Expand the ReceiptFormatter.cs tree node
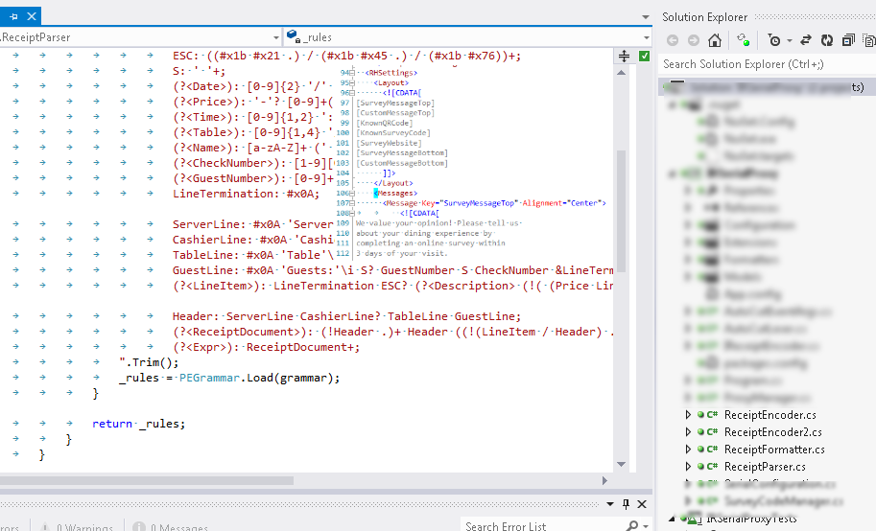The image size is (876, 531). [688, 450]
